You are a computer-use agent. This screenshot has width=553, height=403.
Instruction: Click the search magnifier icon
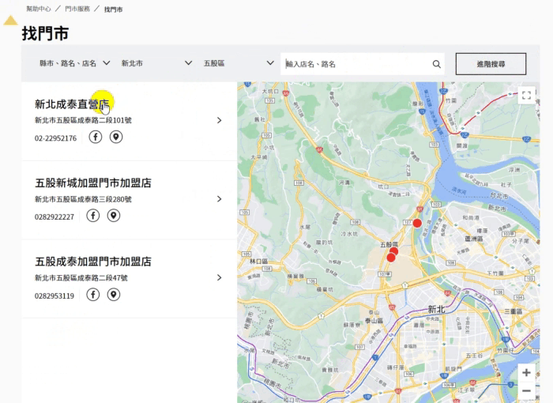coord(436,64)
